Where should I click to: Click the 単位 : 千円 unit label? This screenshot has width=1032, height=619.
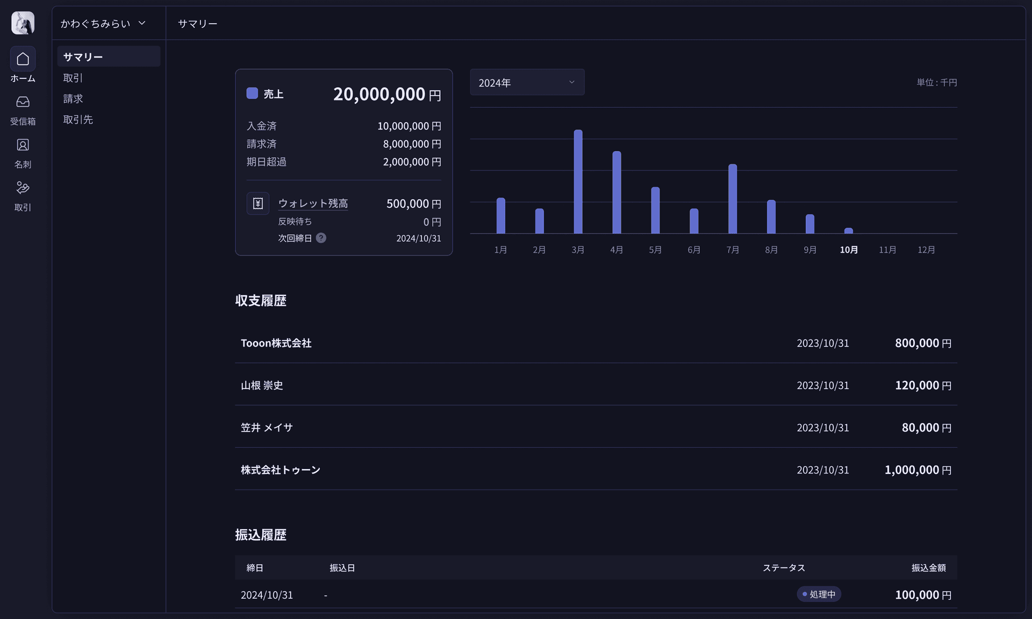[937, 82]
